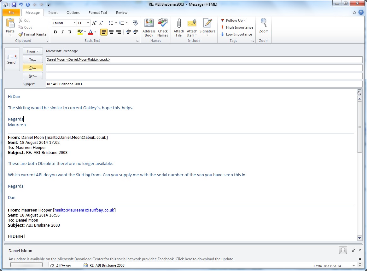Open the Follow Up flag menu
Image resolution: width=367 pixels, height=271 pixels.
(233, 20)
